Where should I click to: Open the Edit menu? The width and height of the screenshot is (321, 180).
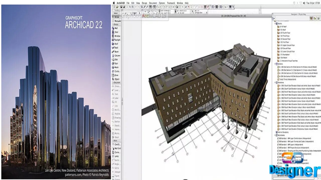coord(133,3)
